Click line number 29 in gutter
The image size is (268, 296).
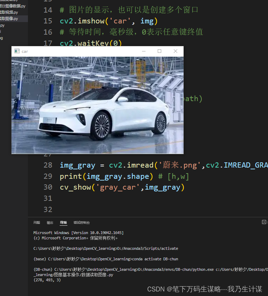coord(48,176)
